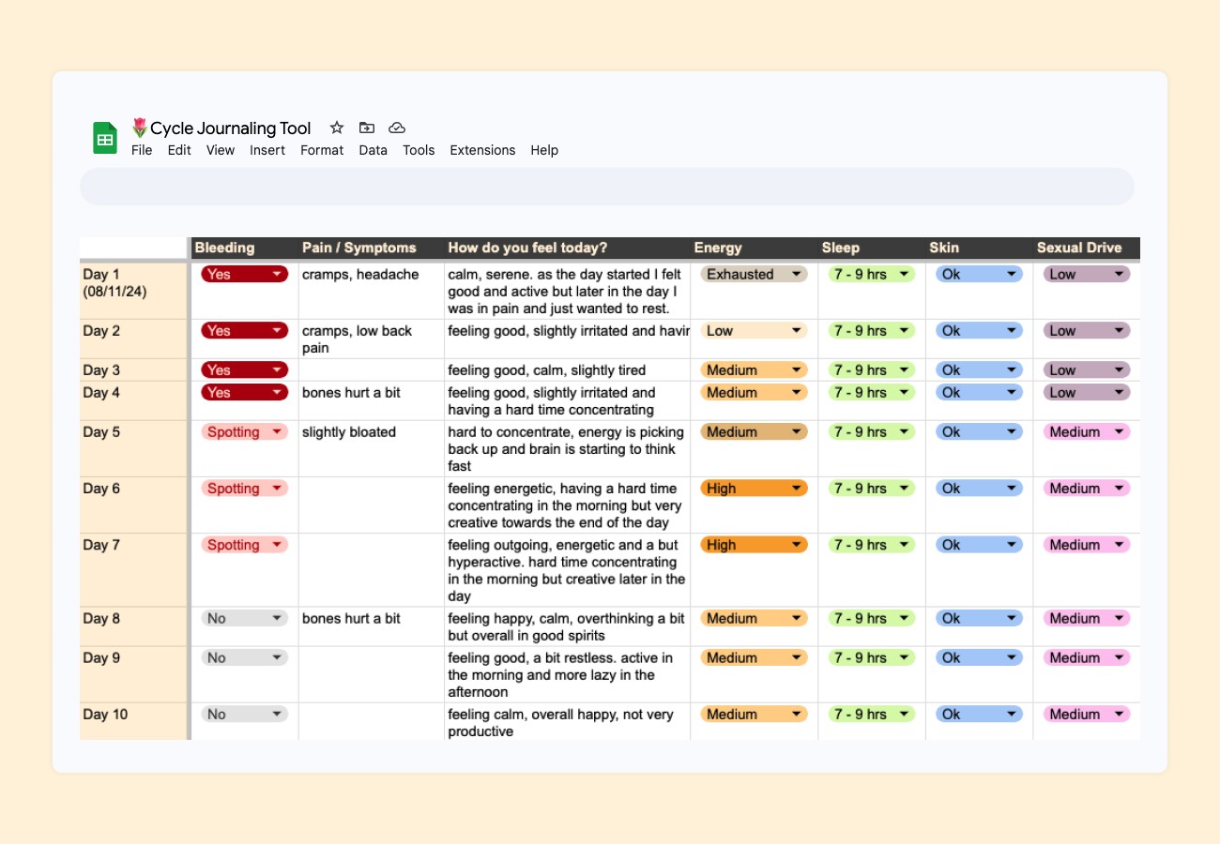This screenshot has height=844, width=1220.
Task: Open Day 5 Sexual Drive Medium dropdown
Action: 1087,431
